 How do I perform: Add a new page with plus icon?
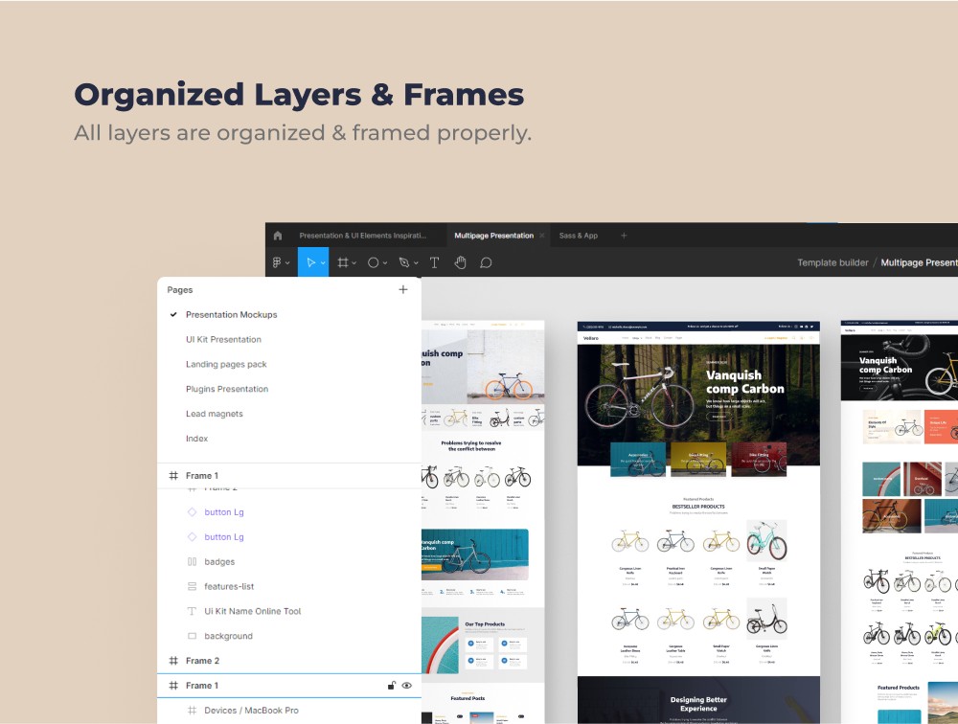click(403, 289)
